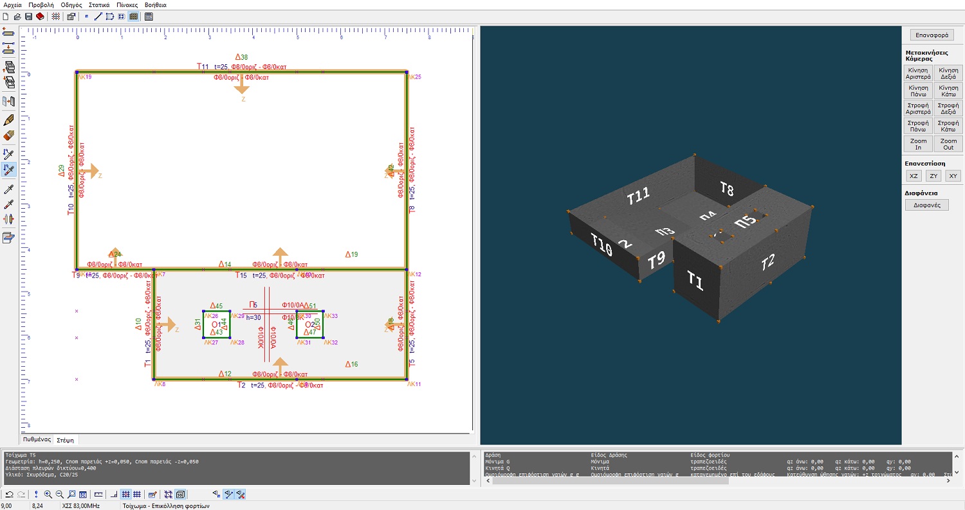Click the stacked boxes up-arrow icon
Image resolution: width=965 pixels, height=510 pixels.
(x=9, y=67)
